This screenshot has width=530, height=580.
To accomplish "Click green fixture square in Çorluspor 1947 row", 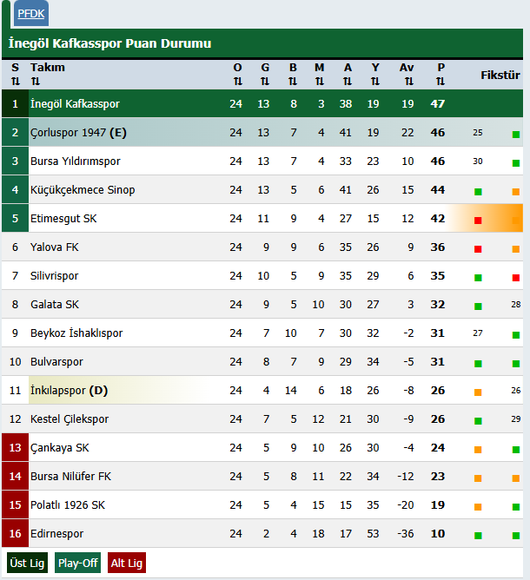I will [516, 135].
